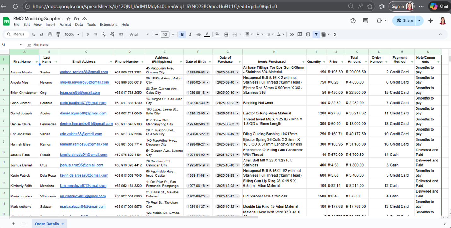451x228 pixels.
Task: Click the font size input box
Action: click(165, 34)
